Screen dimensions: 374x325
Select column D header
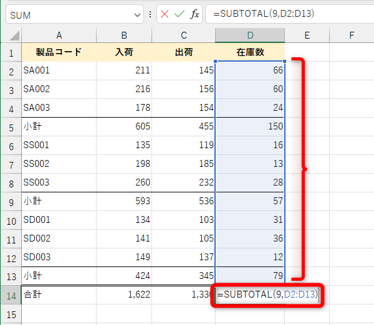(x=250, y=35)
